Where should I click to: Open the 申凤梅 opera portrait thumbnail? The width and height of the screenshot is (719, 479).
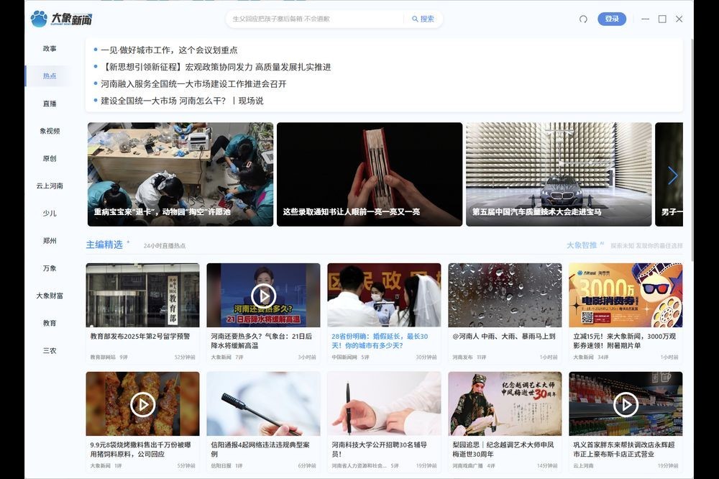tap(505, 403)
